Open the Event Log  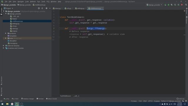coord(180,99)
